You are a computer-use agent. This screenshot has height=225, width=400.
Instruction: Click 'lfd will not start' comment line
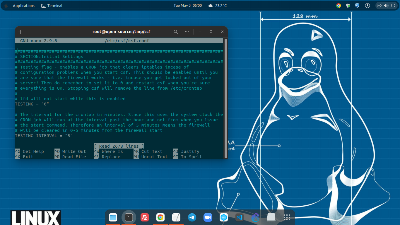tap(70, 99)
